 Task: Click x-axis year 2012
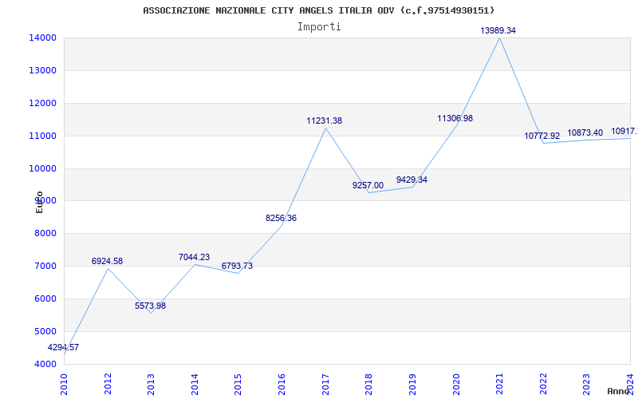point(108,385)
